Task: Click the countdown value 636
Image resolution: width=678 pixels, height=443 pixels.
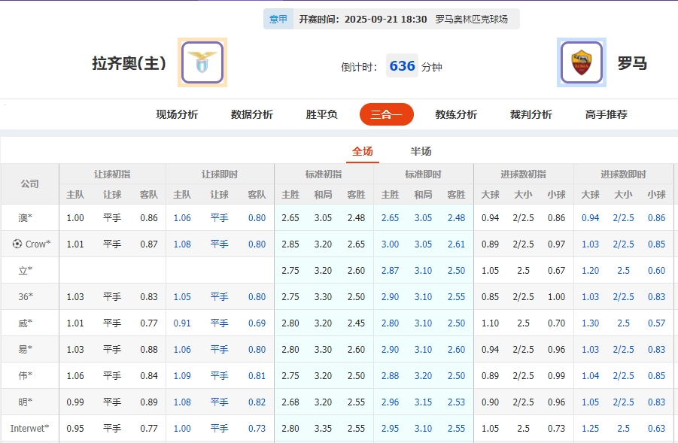Action: click(403, 66)
